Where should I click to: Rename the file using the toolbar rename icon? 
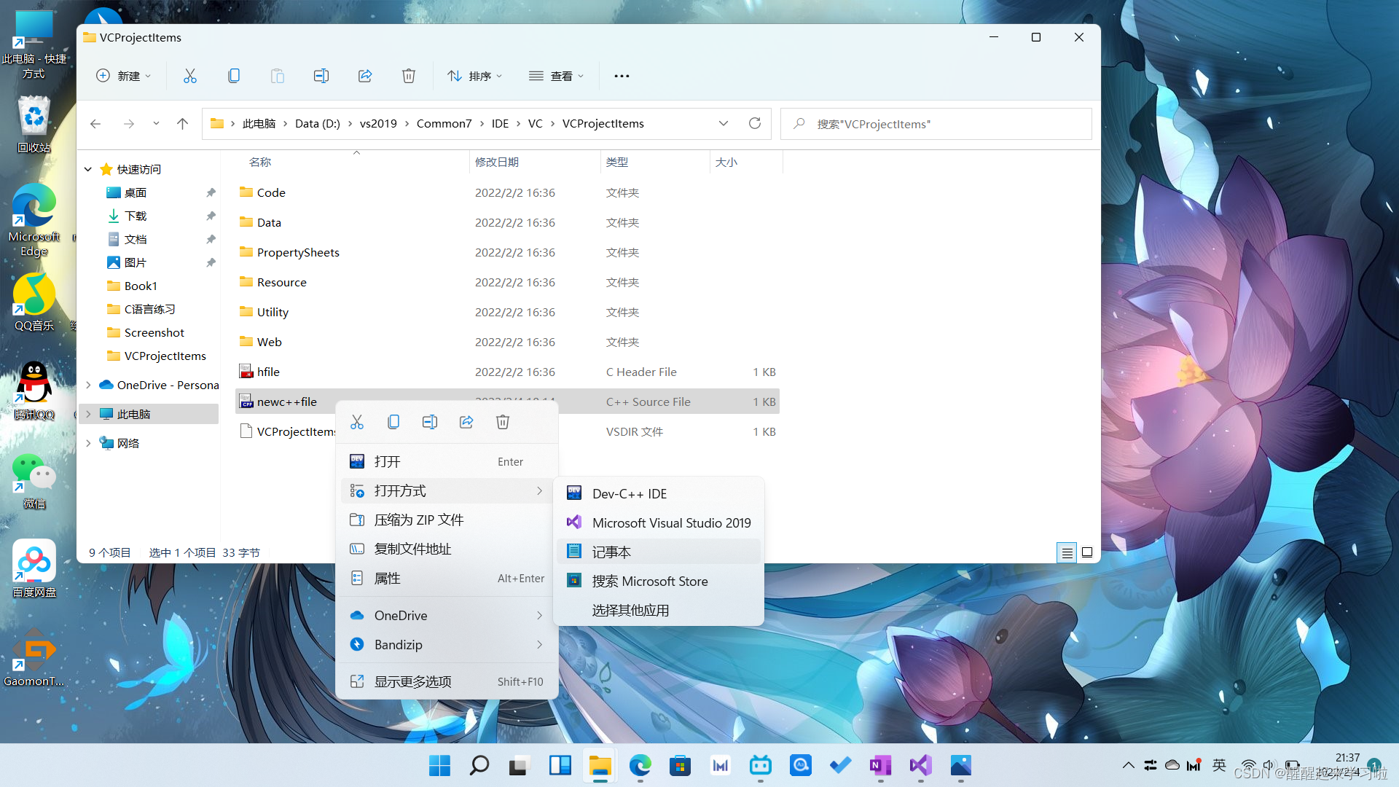(321, 76)
